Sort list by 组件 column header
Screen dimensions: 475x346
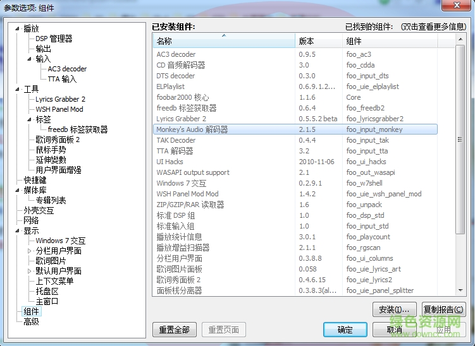[x=390, y=41]
